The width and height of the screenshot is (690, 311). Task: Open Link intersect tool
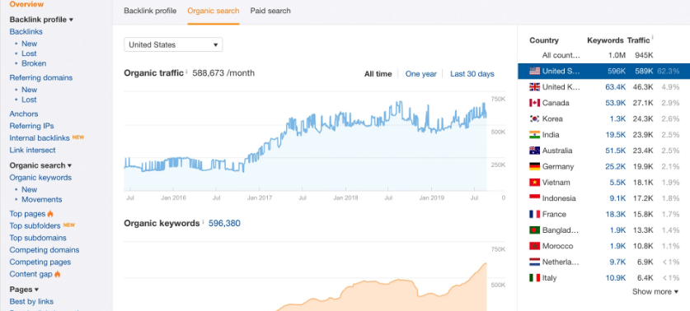coord(33,151)
